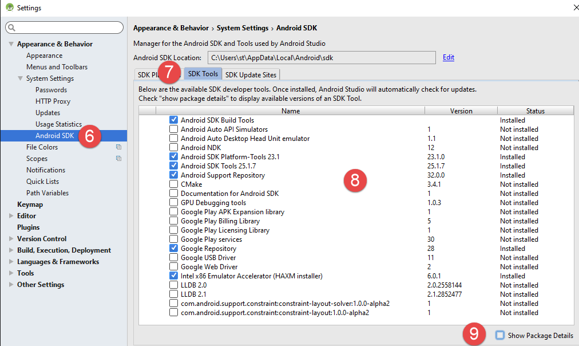Tick the Google USB Driver checkbox
This screenshot has width=579, height=346.
pos(173,258)
